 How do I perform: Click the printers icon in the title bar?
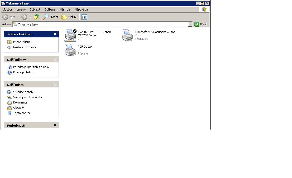3,3
